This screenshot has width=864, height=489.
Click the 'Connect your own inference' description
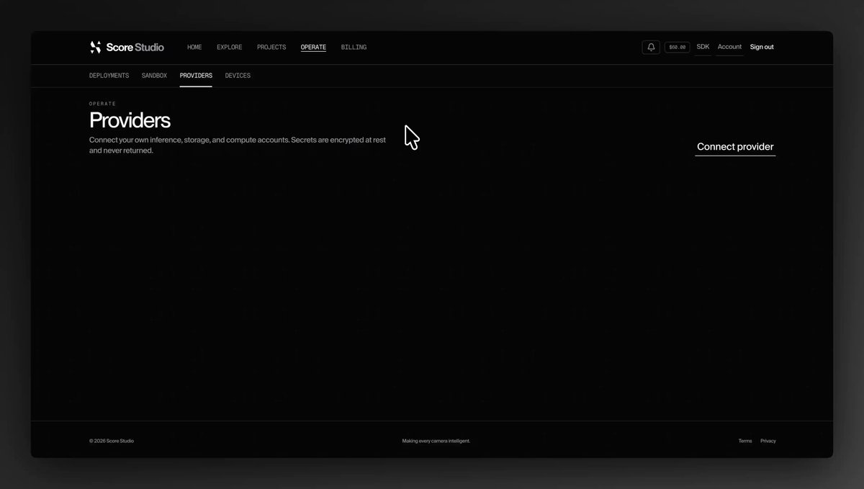(x=238, y=145)
